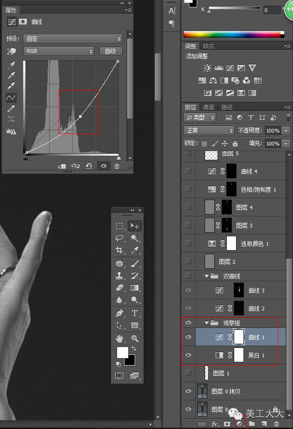
Task: Add a Brightness/Contrast adjustment
Action: pyautogui.click(x=207, y=68)
